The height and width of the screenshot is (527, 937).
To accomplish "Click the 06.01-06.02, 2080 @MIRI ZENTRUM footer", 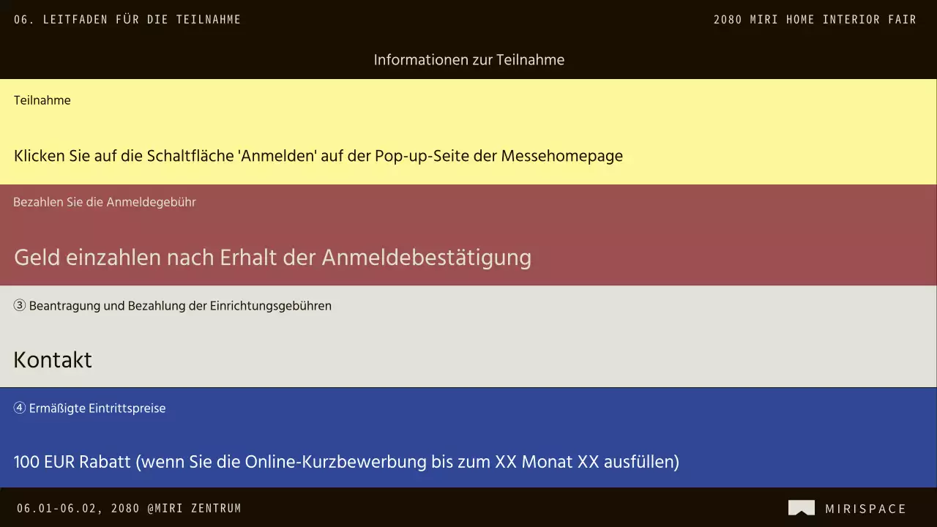I will 130,507.
